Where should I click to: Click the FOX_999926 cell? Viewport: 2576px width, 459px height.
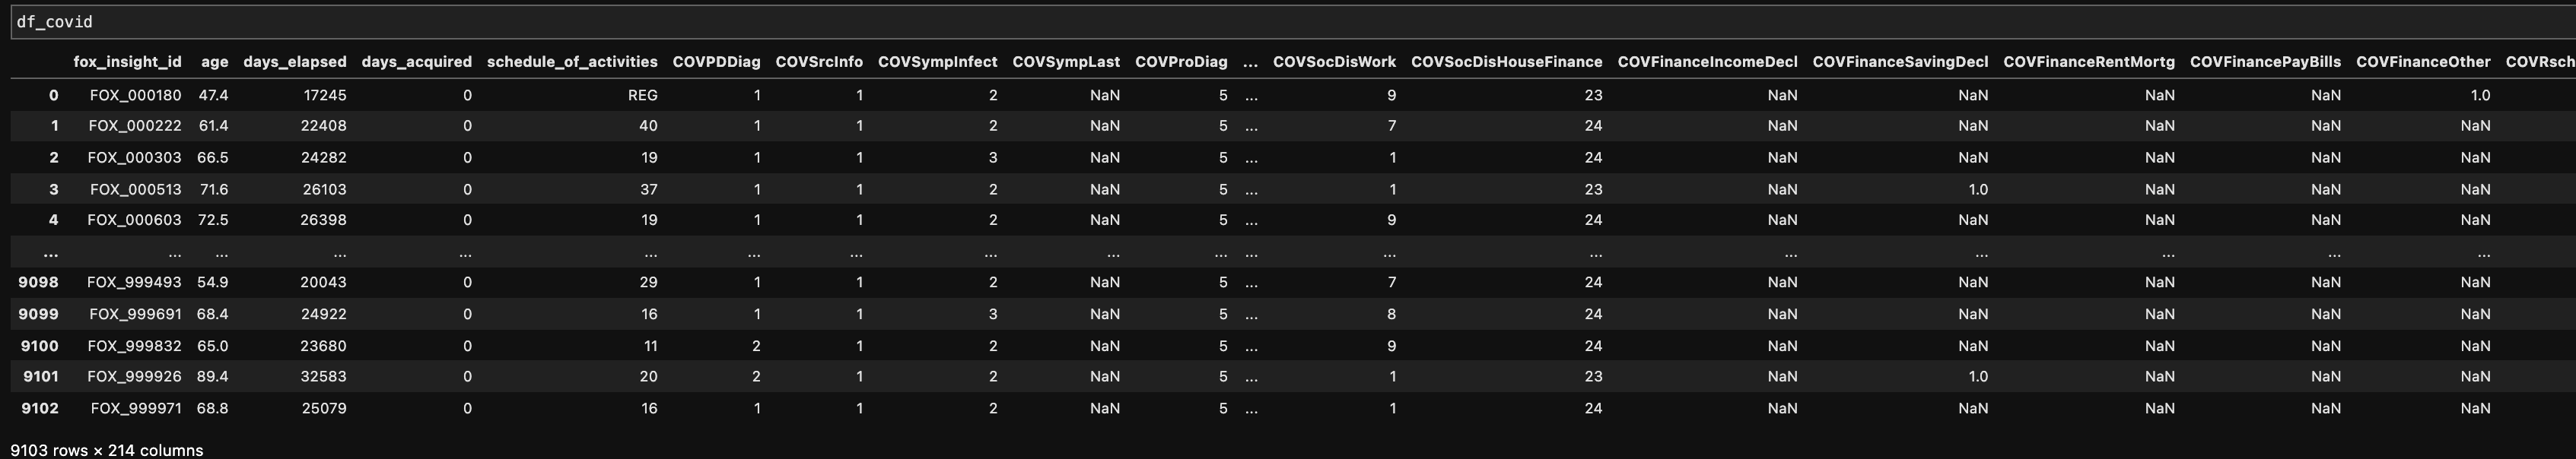134,376
